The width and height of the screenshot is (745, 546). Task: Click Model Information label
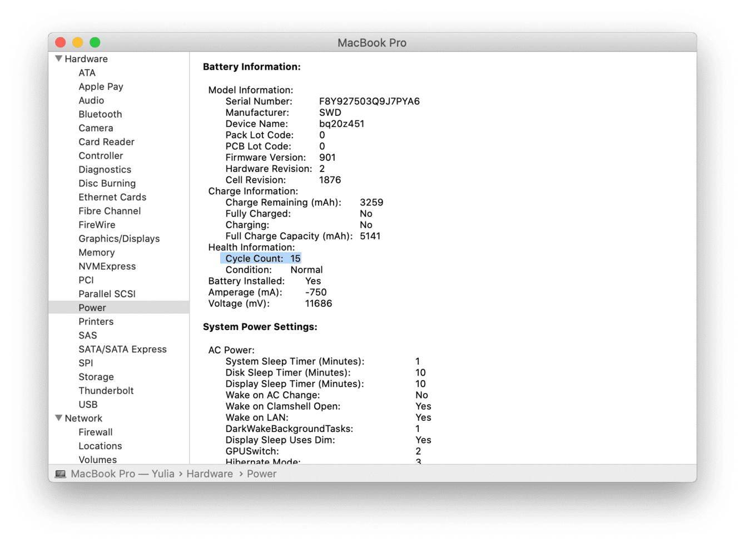tap(251, 90)
